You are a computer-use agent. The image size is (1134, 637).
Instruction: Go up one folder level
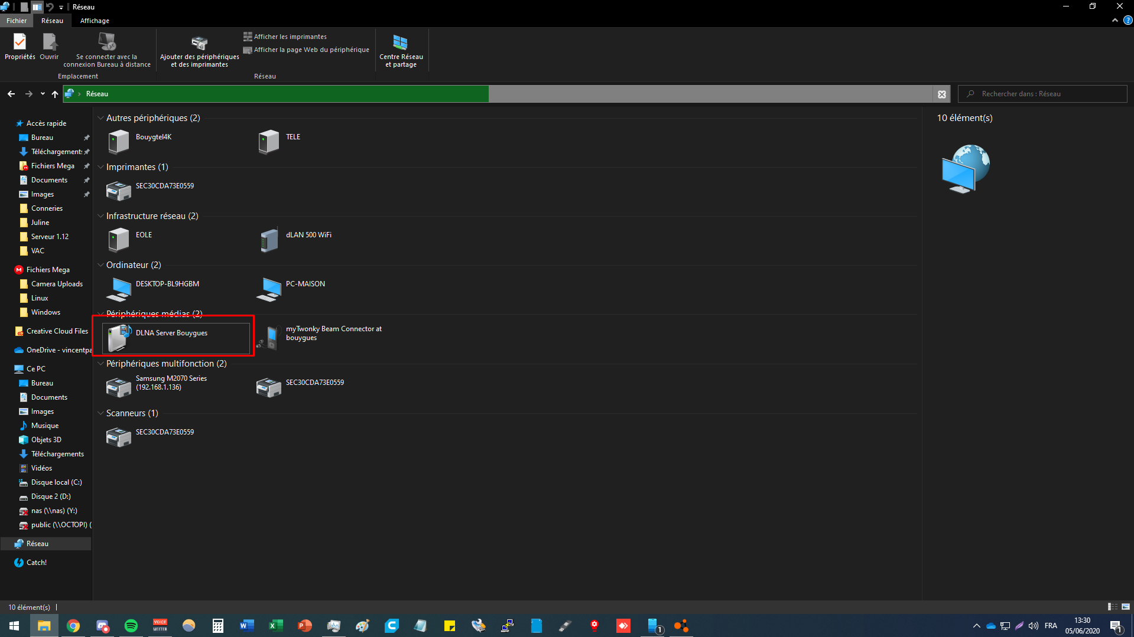55,94
